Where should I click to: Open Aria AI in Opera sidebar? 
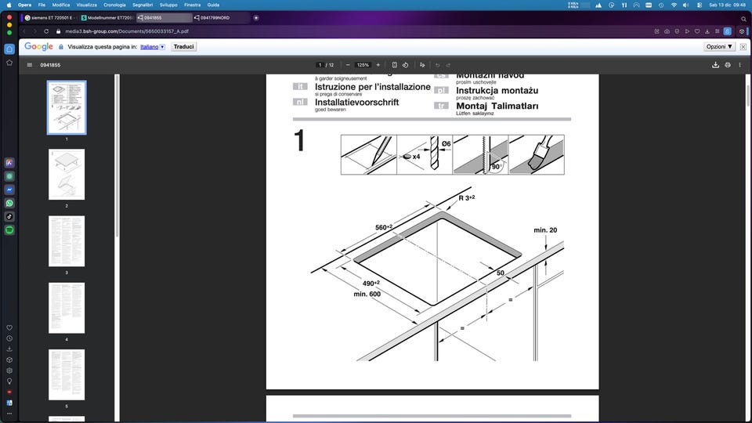click(9, 163)
